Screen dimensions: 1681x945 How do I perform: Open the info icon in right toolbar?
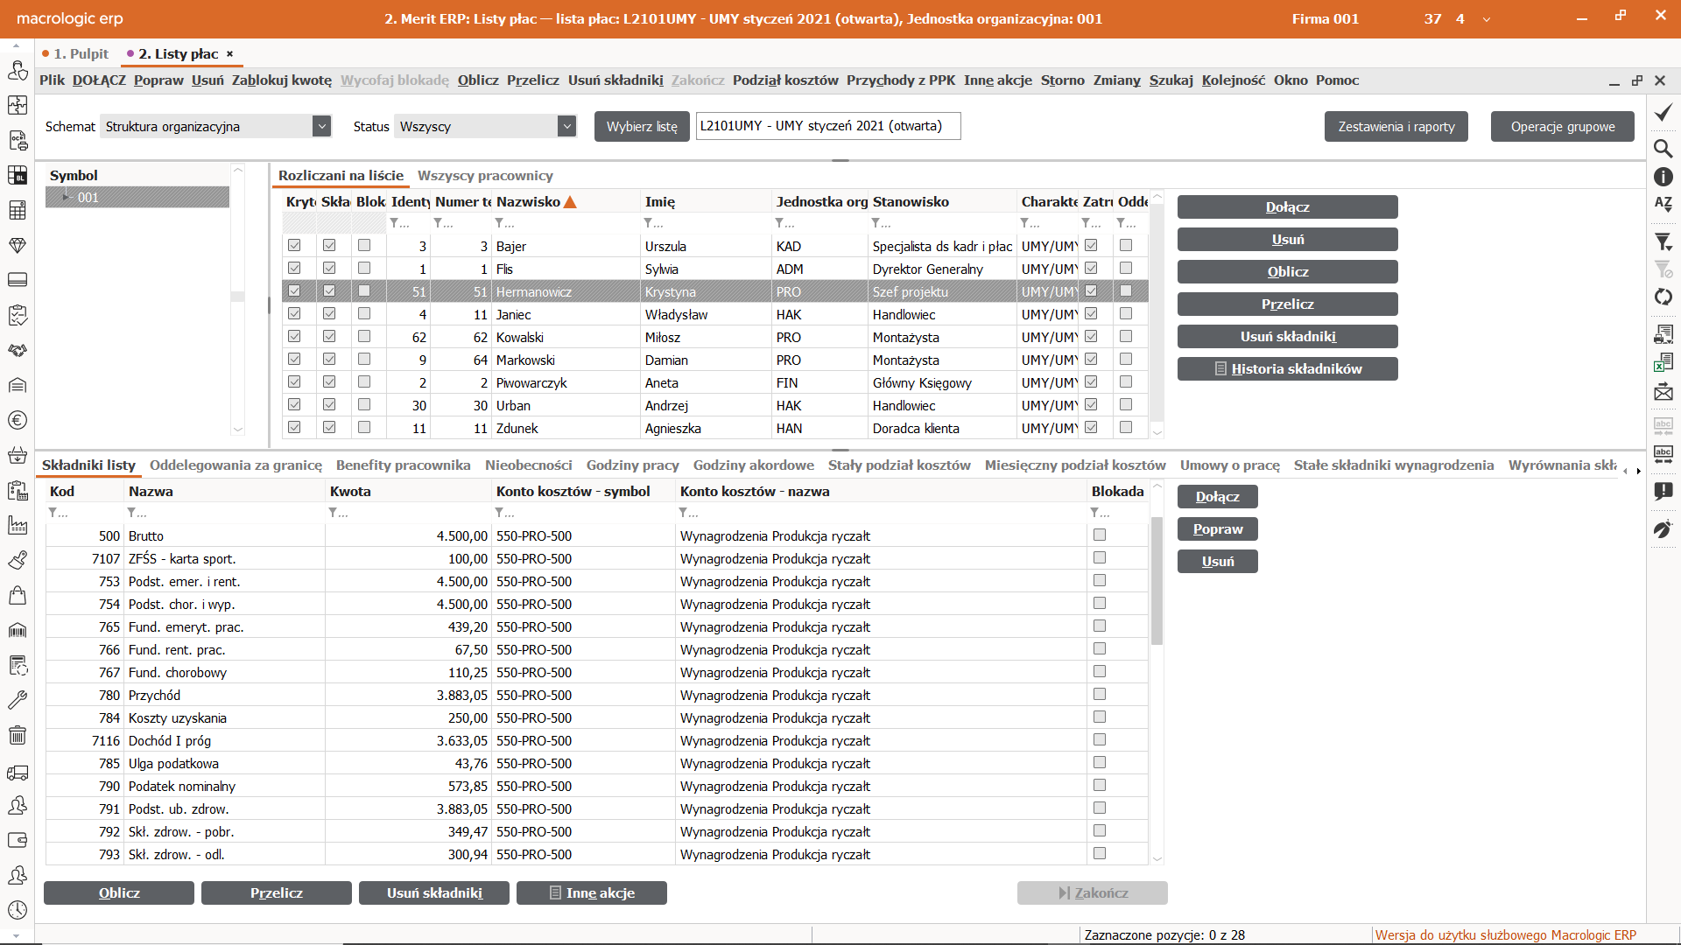click(1663, 177)
